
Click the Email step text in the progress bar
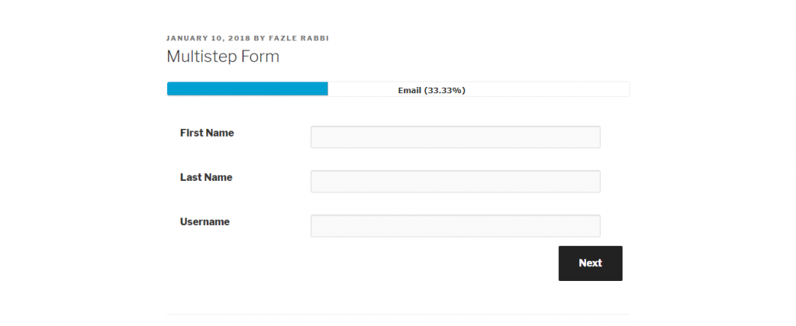[x=409, y=90]
